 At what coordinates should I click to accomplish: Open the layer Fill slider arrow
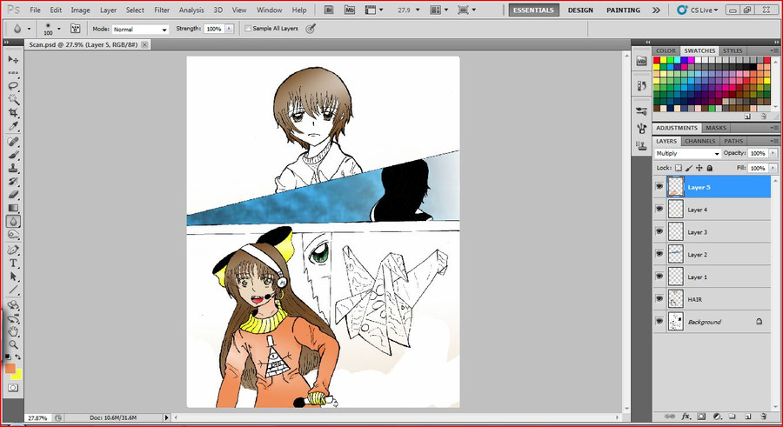pos(773,168)
